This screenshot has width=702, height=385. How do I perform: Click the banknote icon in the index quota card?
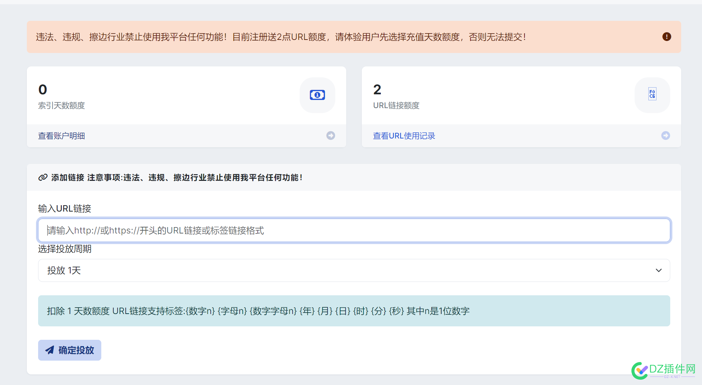coord(317,95)
